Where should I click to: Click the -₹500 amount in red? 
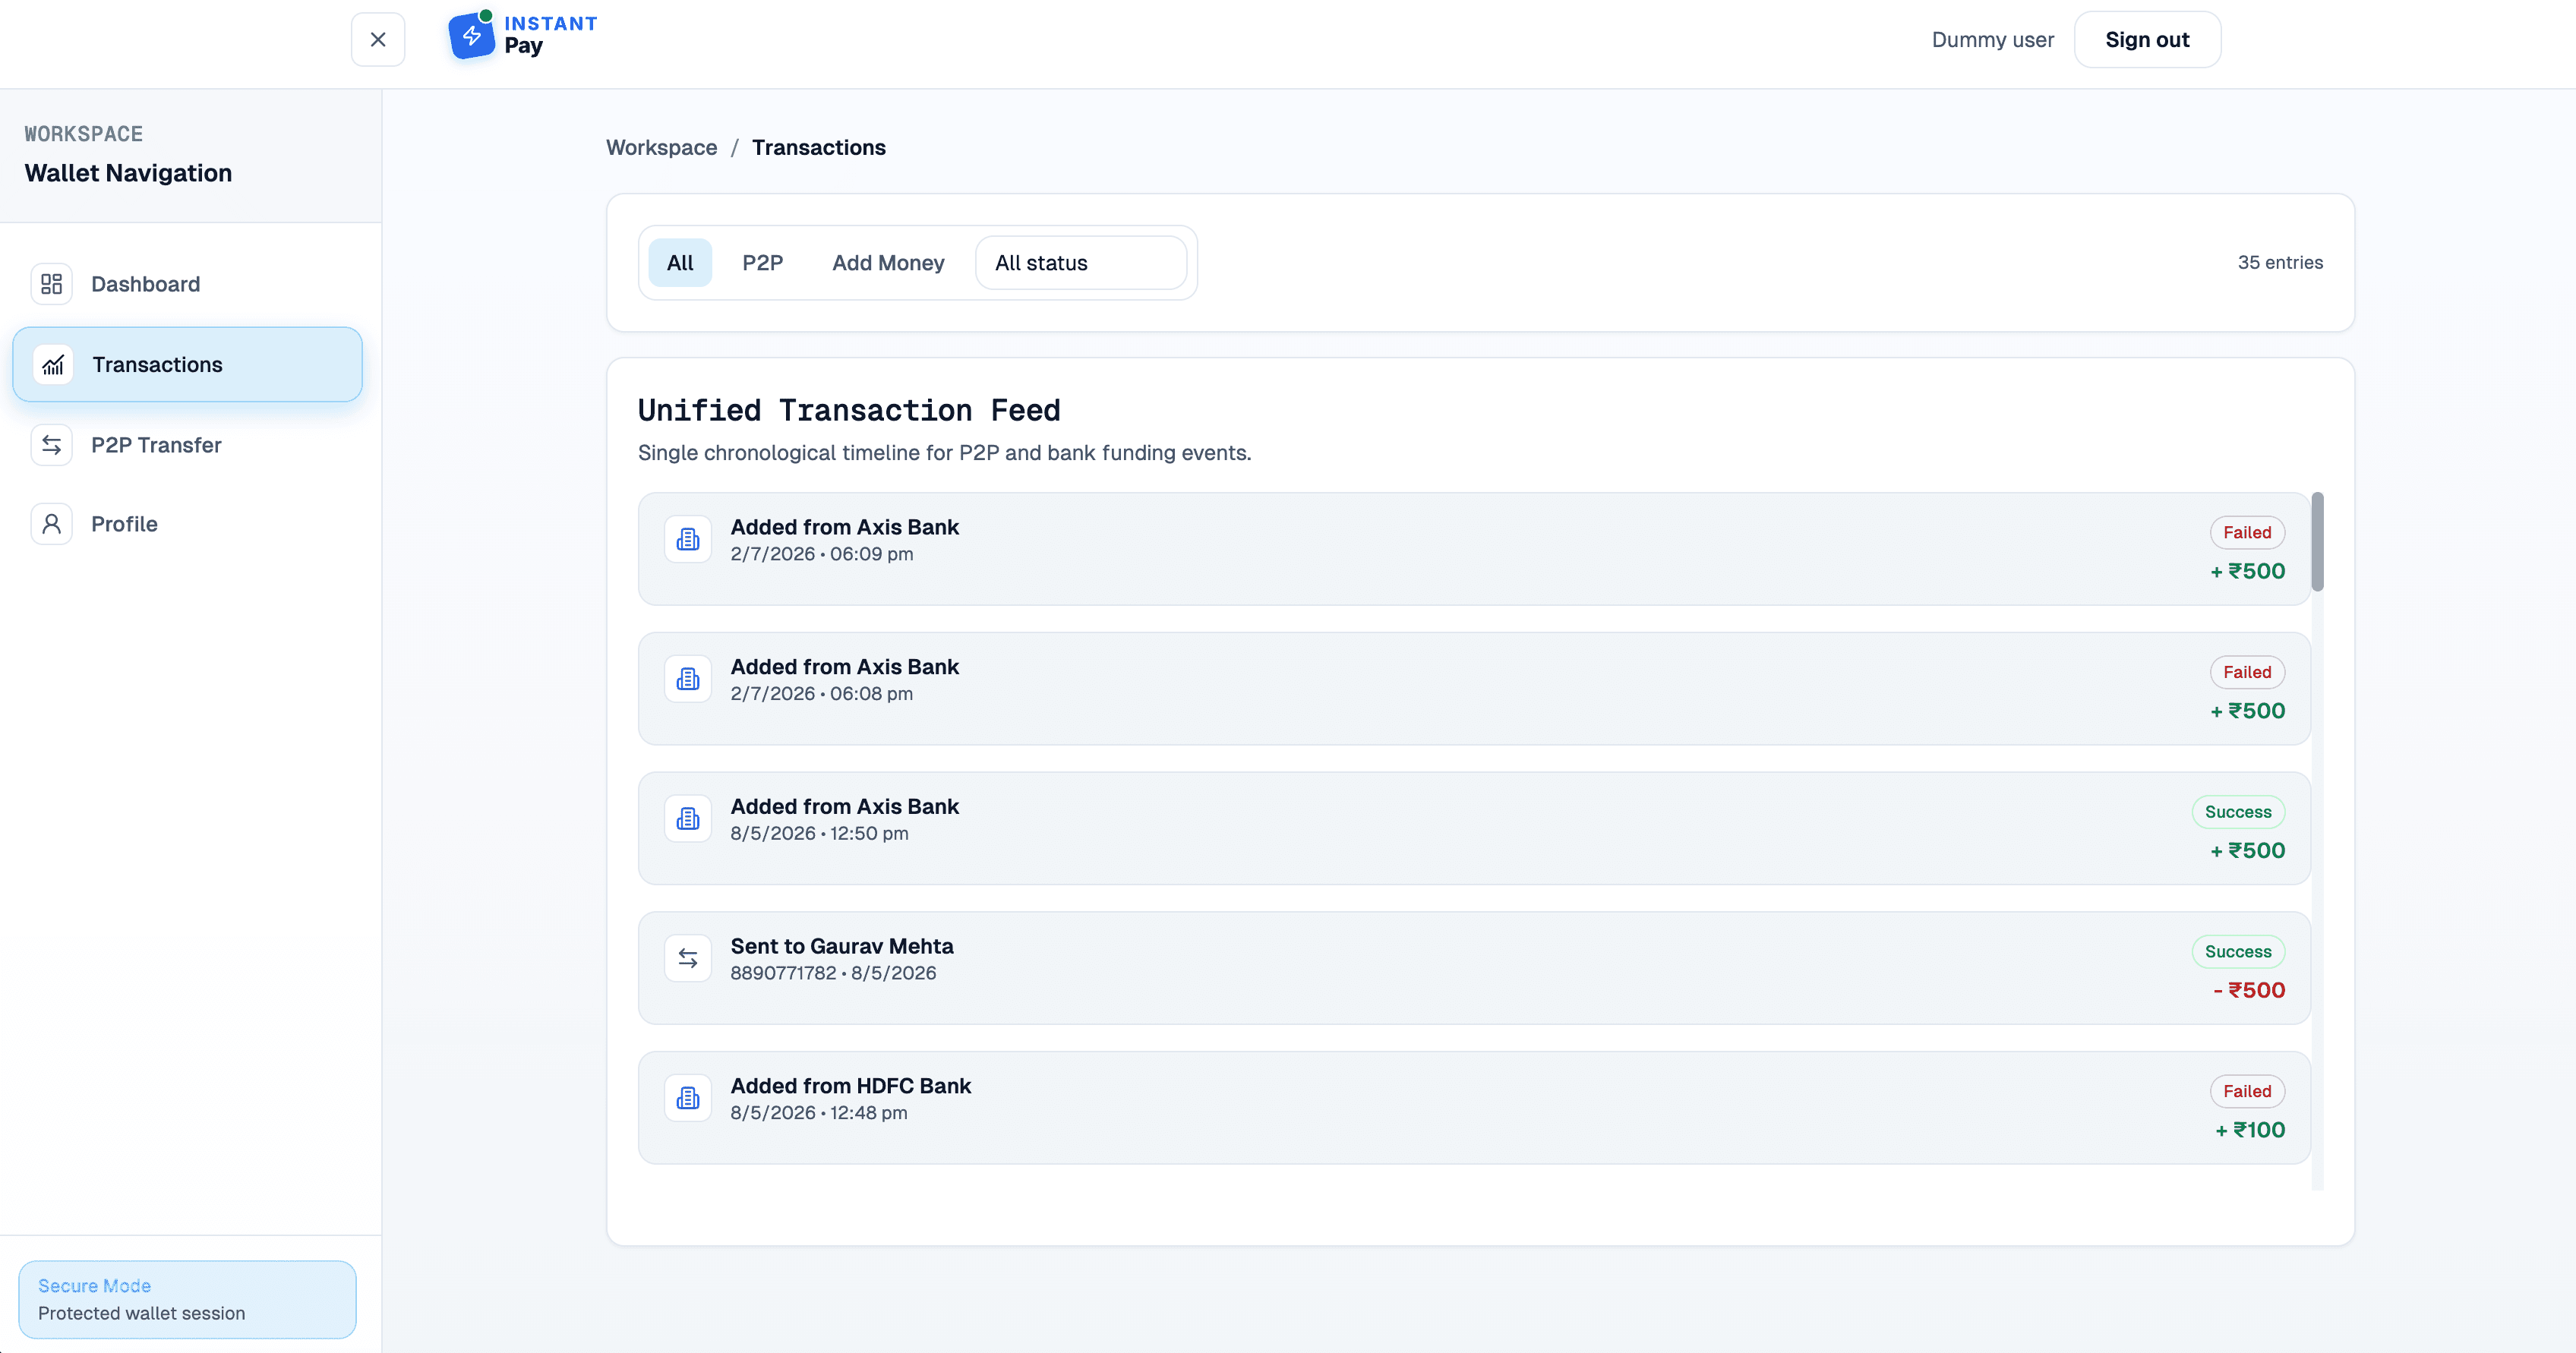click(x=2249, y=990)
